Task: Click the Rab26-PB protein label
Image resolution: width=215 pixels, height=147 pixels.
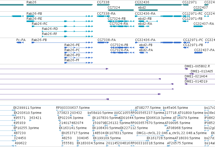Action: click(x=39, y=40)
